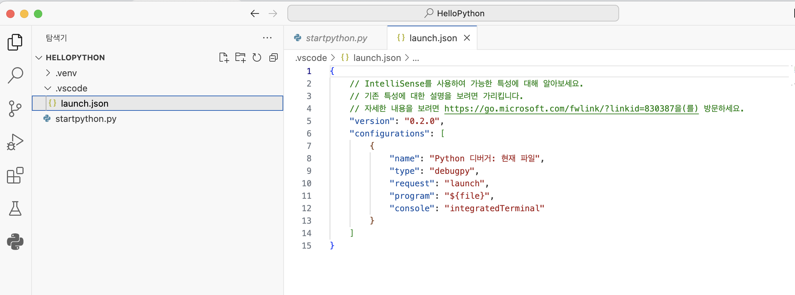Open startpython.py from the file tree
Viewport: 795px width, 295px height.
coord(158,118)
